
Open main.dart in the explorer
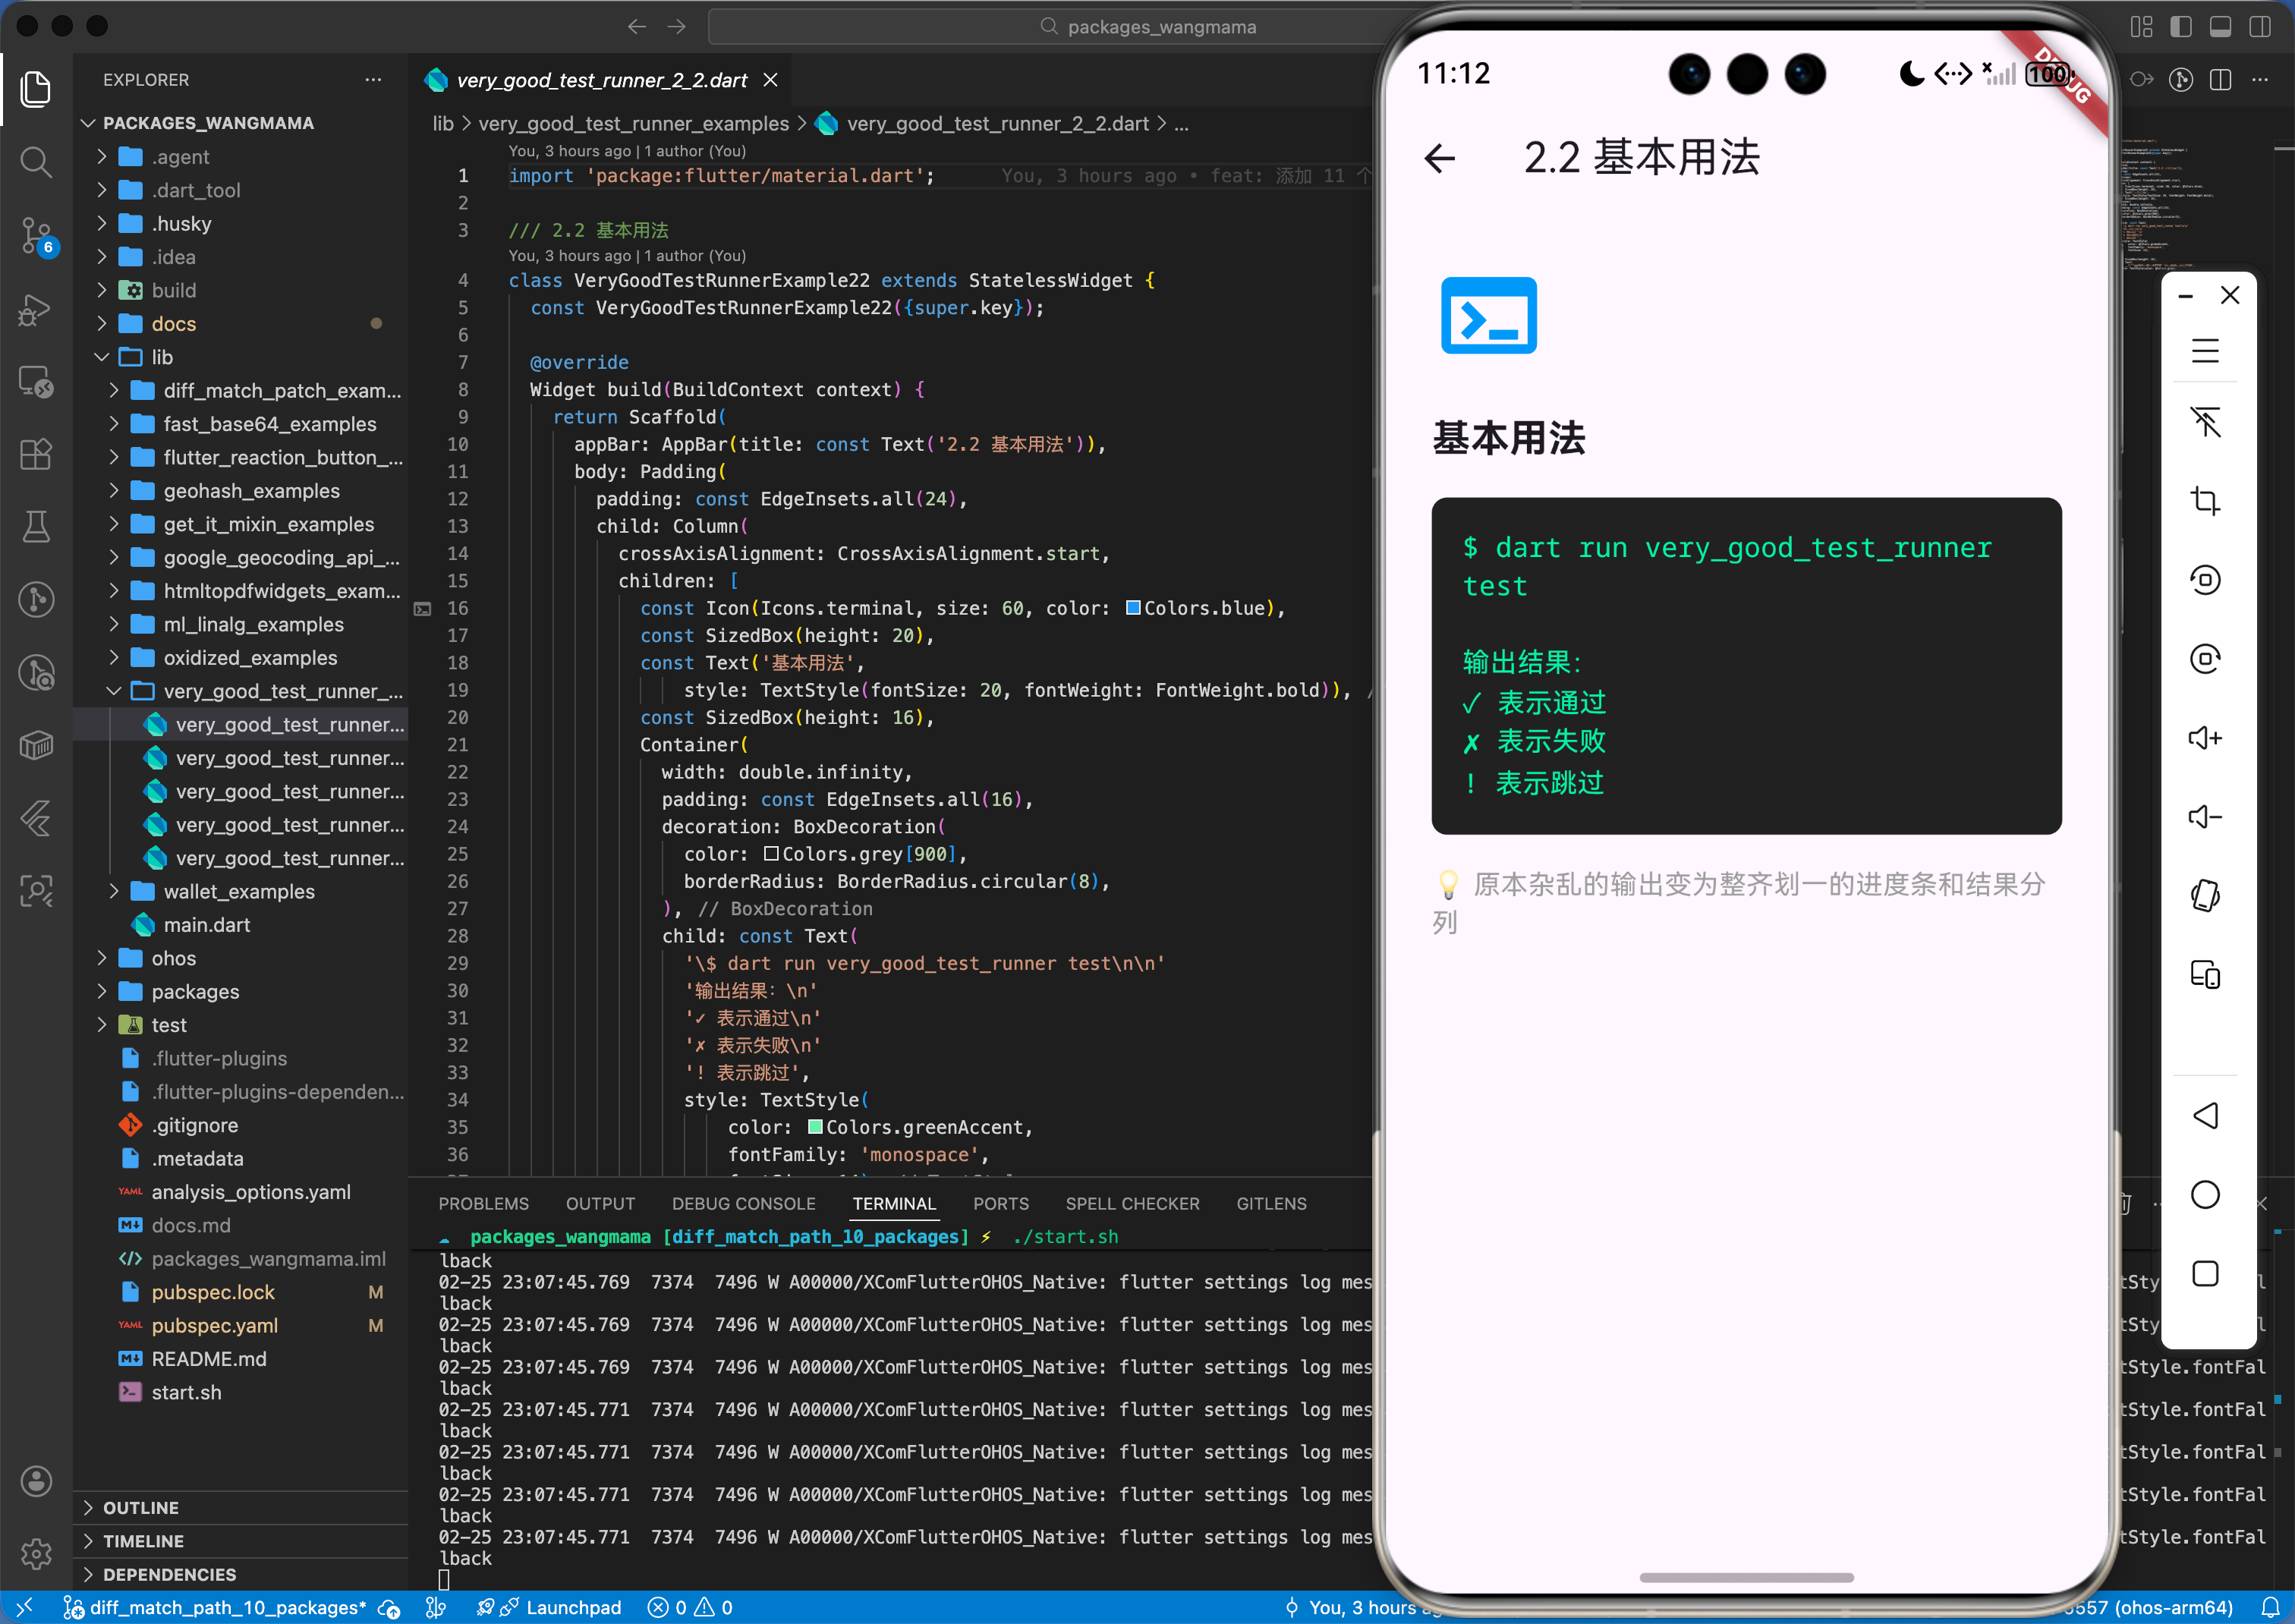click(x=206, y=925)
